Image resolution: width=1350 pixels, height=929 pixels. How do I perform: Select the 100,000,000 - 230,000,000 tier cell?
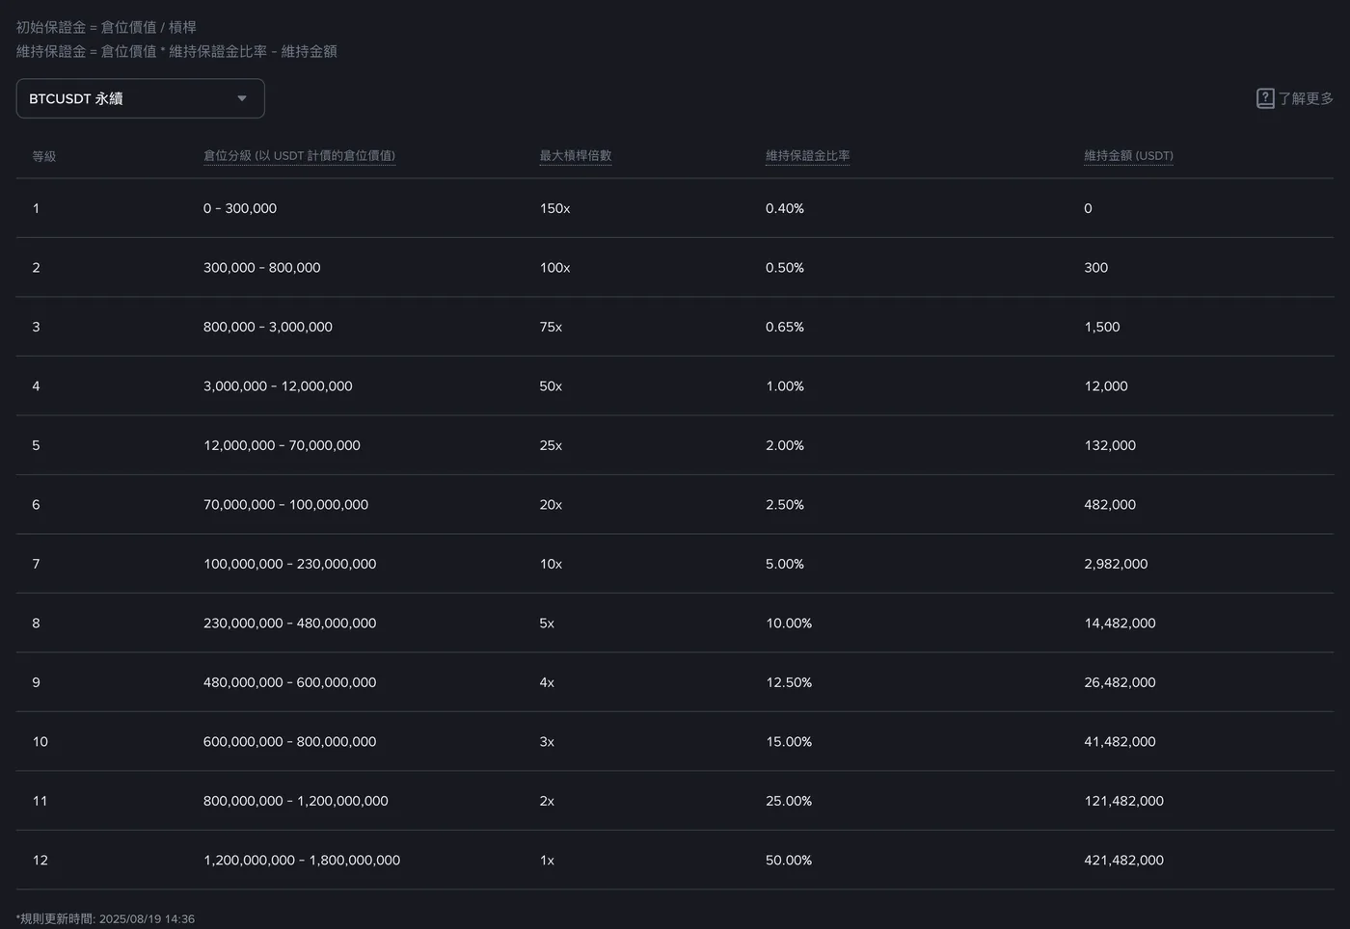pyautogui.click(x=289, y=564)
